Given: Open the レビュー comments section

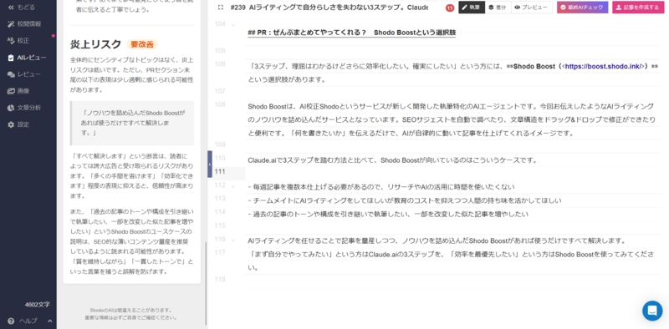Looking at the screenshot, I should [24, 74].
